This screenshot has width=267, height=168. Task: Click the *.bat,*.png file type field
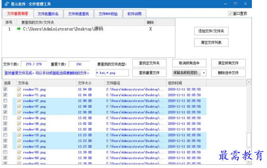[x=112, y=73]
